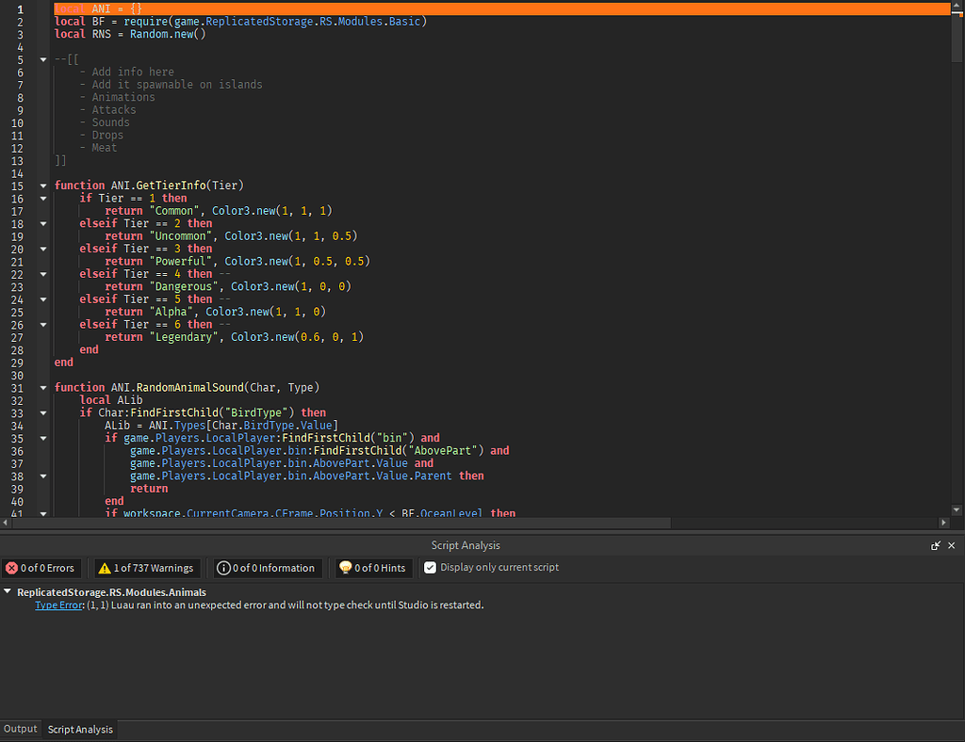Viewport: 965px width, 742px height.
Task: Click the editor scrollbar down arrow
Action: (957, 509)
